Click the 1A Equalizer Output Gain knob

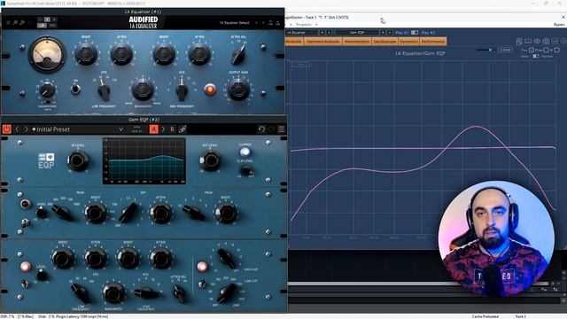[x=238, y=89]
